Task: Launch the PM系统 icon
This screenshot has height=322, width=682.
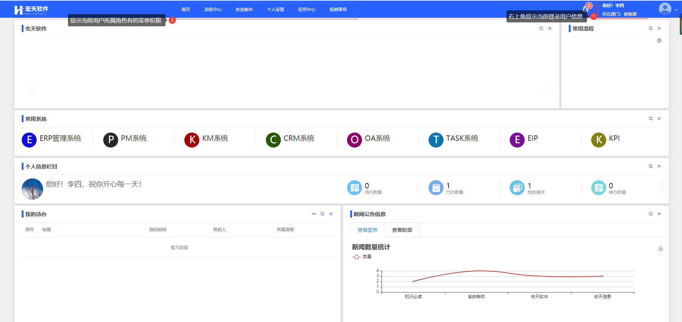Action: 111,140
